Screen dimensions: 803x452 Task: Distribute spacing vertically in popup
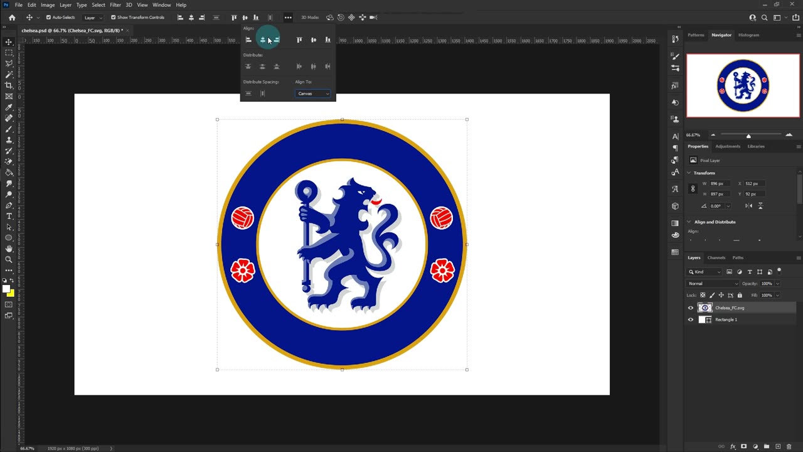(x=248, y=94)
